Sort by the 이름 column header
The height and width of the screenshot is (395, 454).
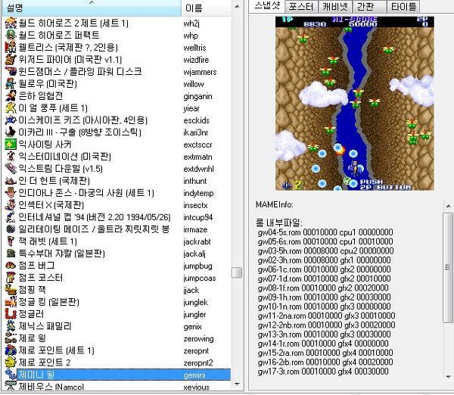[x=206, y=8]
